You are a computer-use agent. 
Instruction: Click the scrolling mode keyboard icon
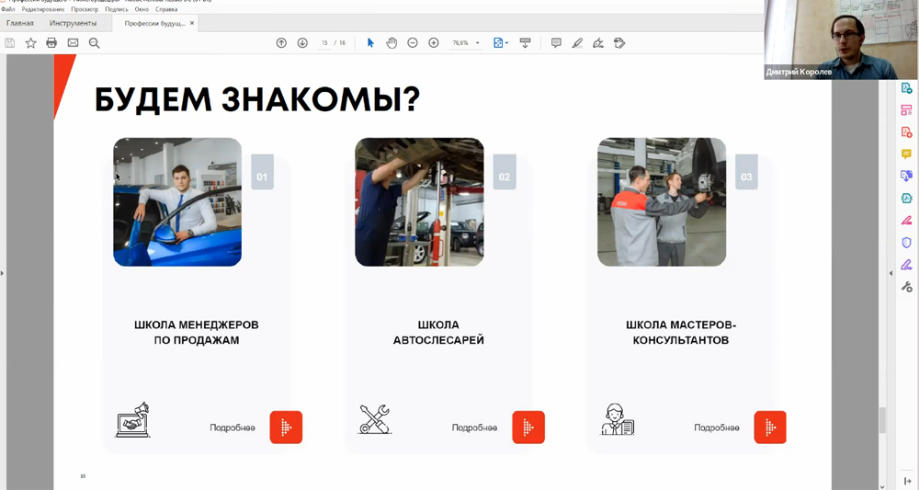coord(525,43)
